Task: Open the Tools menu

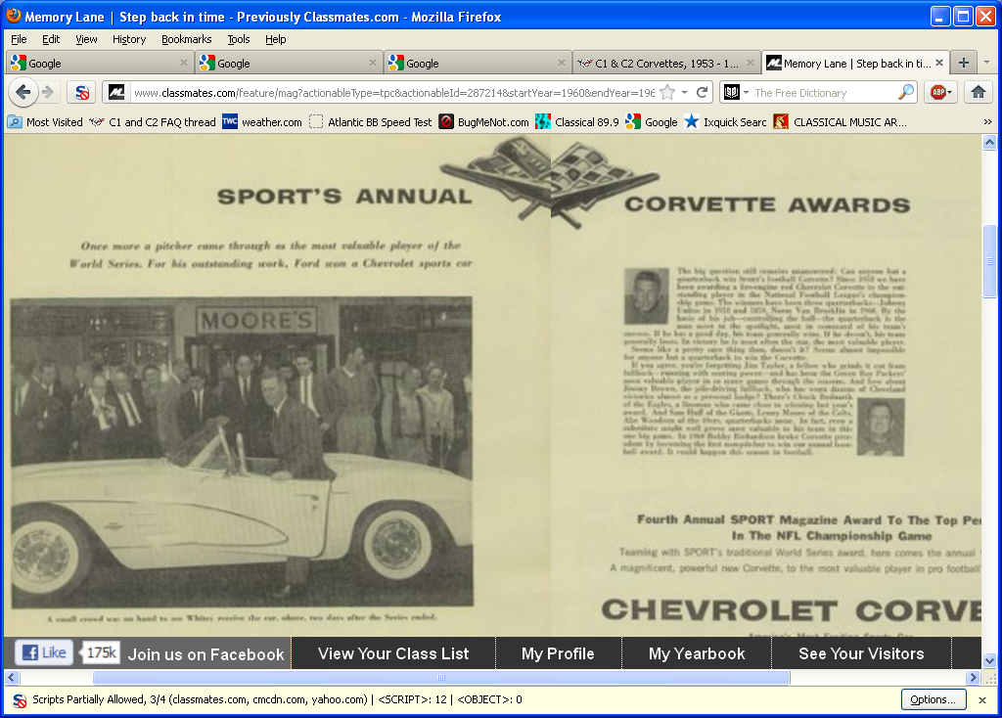Action: pos(239,39)
